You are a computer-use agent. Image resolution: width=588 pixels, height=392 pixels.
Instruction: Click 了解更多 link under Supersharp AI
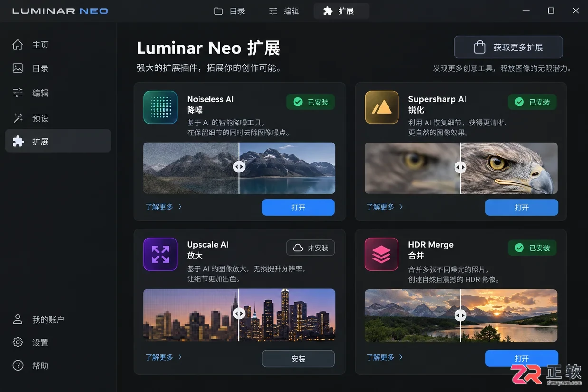385,207
